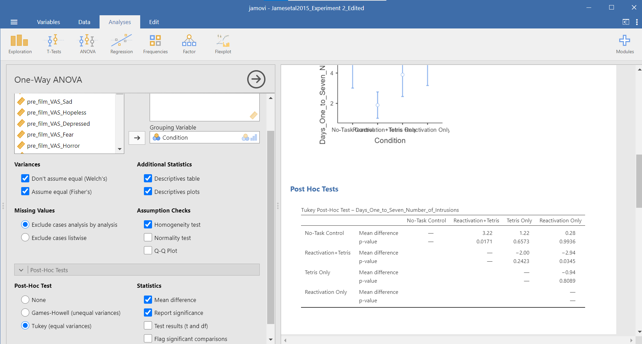The width and height of the screenshot is (642, 344).
Task: Click the Post Hoc Tests results heading
Action: point(314,189)
